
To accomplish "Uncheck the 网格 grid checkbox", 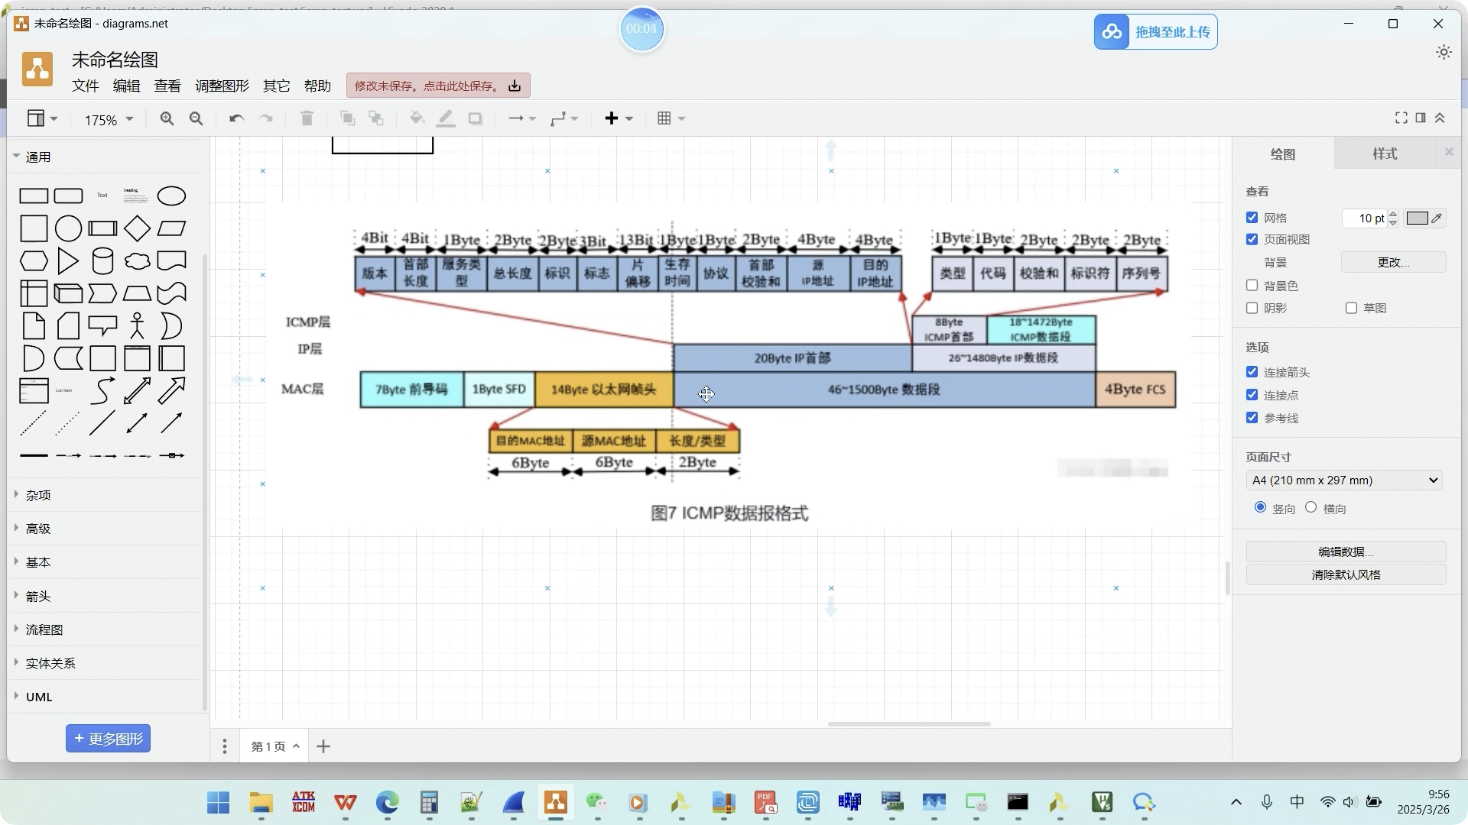I will tap(1252, 218).
